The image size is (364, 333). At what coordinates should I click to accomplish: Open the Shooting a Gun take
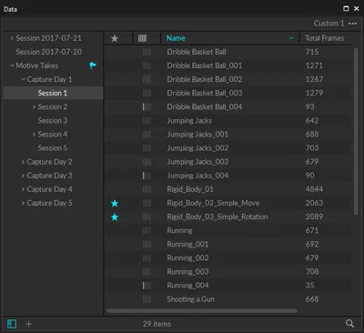(x=190, y=299)
